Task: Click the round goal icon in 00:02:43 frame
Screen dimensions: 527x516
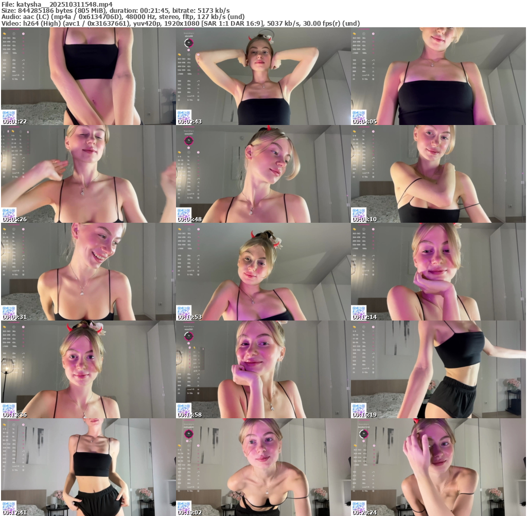Action: click(x=189, y=43)
